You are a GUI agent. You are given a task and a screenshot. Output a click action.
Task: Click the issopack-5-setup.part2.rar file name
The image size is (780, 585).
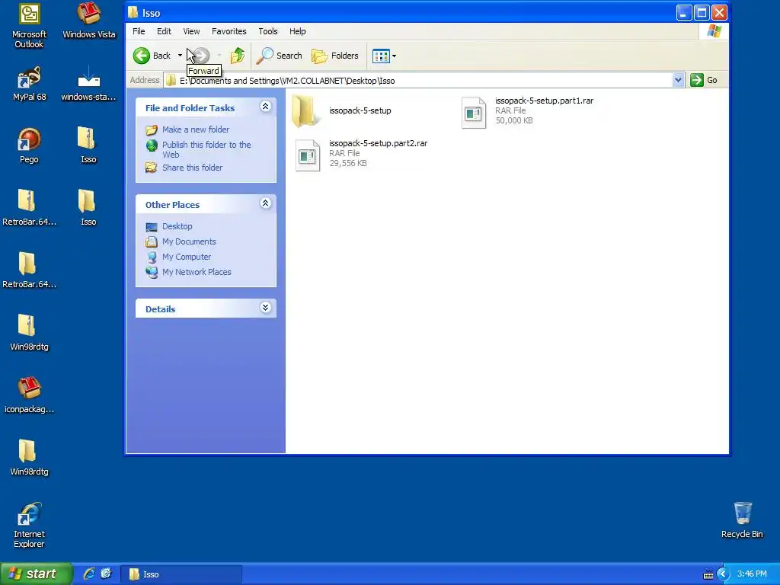378,143
